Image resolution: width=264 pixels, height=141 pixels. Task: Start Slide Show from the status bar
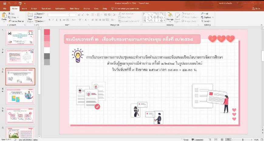click(228, 140)
